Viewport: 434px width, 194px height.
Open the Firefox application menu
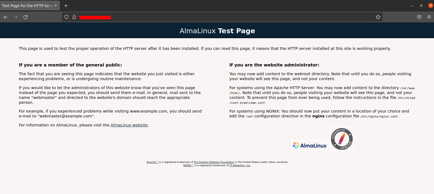click(429, 17)
